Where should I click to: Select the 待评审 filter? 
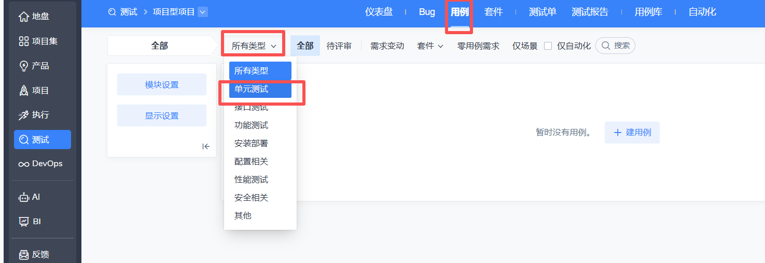click(339, 46)
